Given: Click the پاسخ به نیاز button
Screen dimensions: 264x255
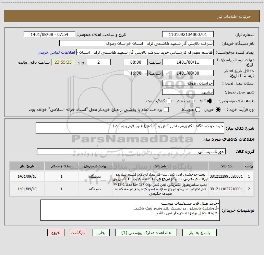Looking at the screenshot, I should 199,233.
